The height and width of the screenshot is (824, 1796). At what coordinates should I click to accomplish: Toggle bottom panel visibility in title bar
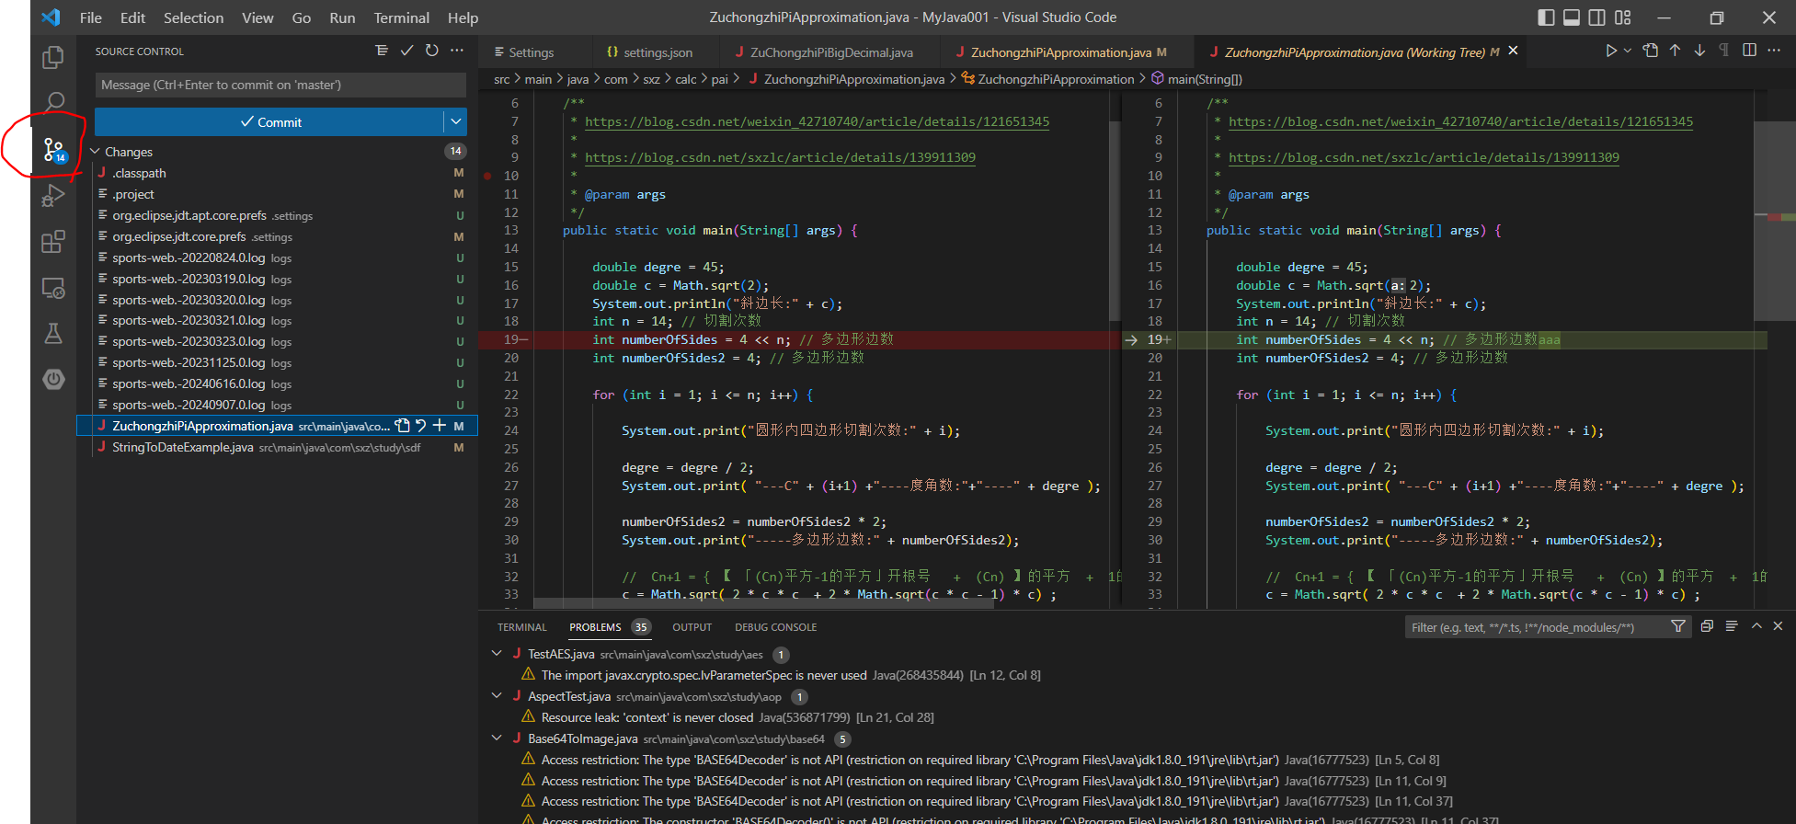(1572, 17)
